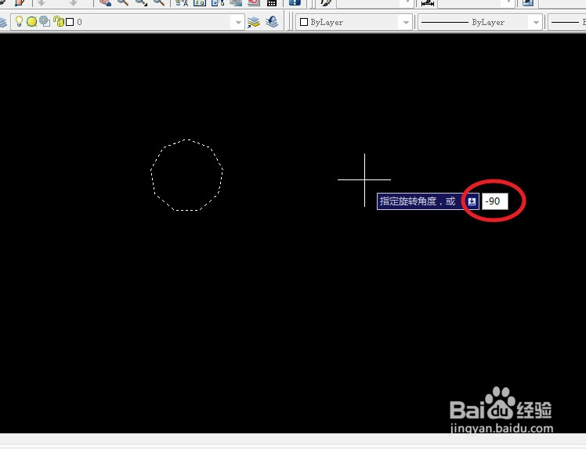Image resolution: width=586 pixels, height=449 pixels.
Task: Click the Layer Previous icon
Action: click(272, 22)
